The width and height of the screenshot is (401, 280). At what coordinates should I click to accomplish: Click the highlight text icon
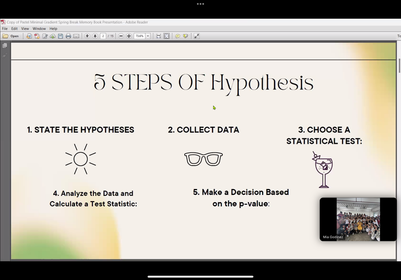click(185, 36)
